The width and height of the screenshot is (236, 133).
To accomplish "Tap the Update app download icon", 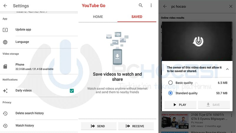I will click(5, 30).
